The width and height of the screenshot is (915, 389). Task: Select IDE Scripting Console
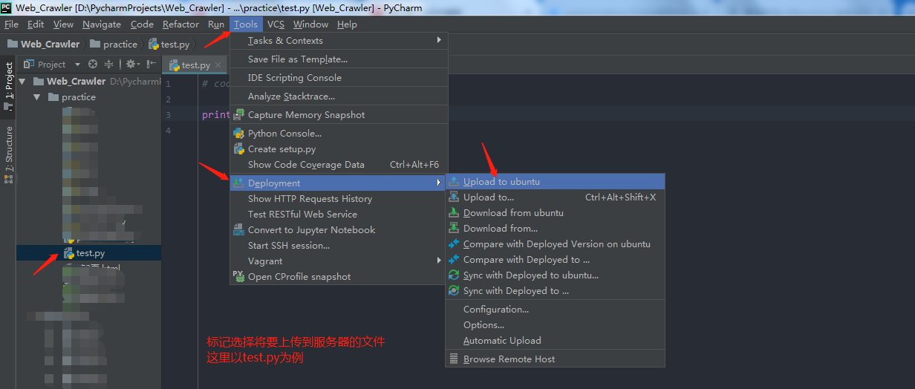[x=339, y=78]
